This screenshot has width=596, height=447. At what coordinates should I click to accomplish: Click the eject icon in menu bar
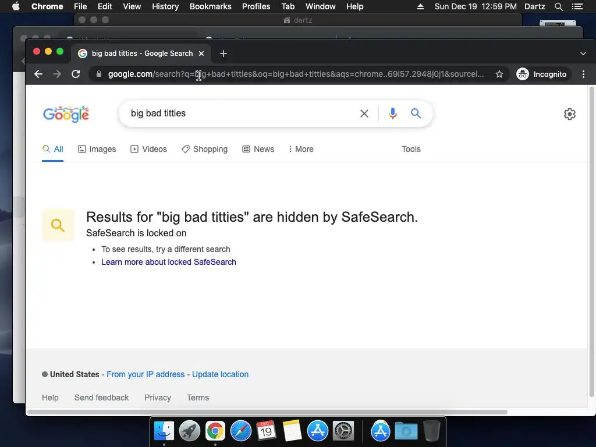point(420,6)
